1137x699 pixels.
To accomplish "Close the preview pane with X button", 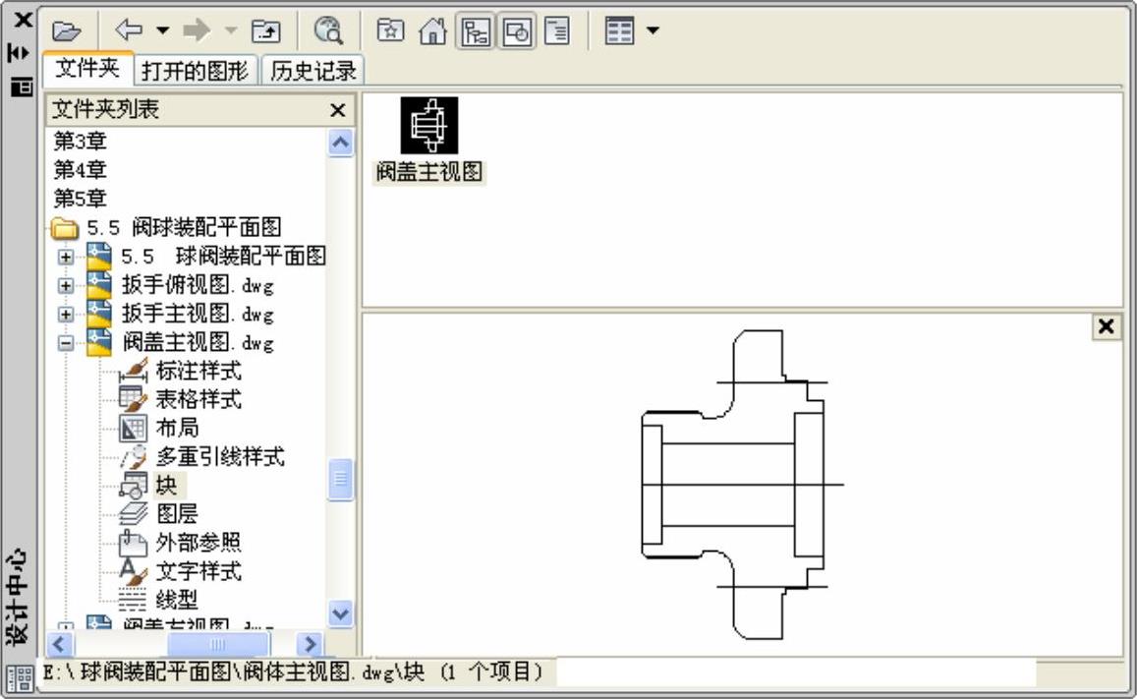I will 1106,326.
